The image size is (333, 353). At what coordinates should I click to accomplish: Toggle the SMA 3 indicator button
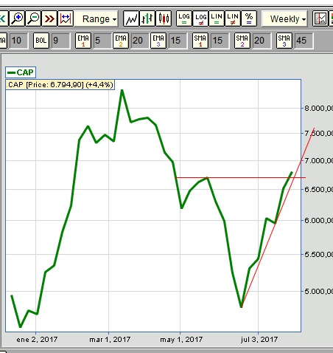tap(284, 41)
